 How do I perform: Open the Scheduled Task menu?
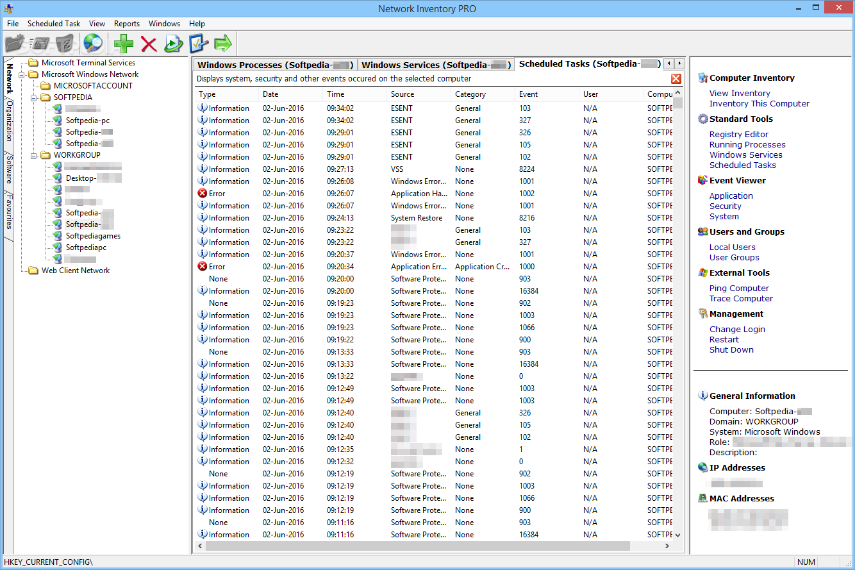tap(54, 24)
